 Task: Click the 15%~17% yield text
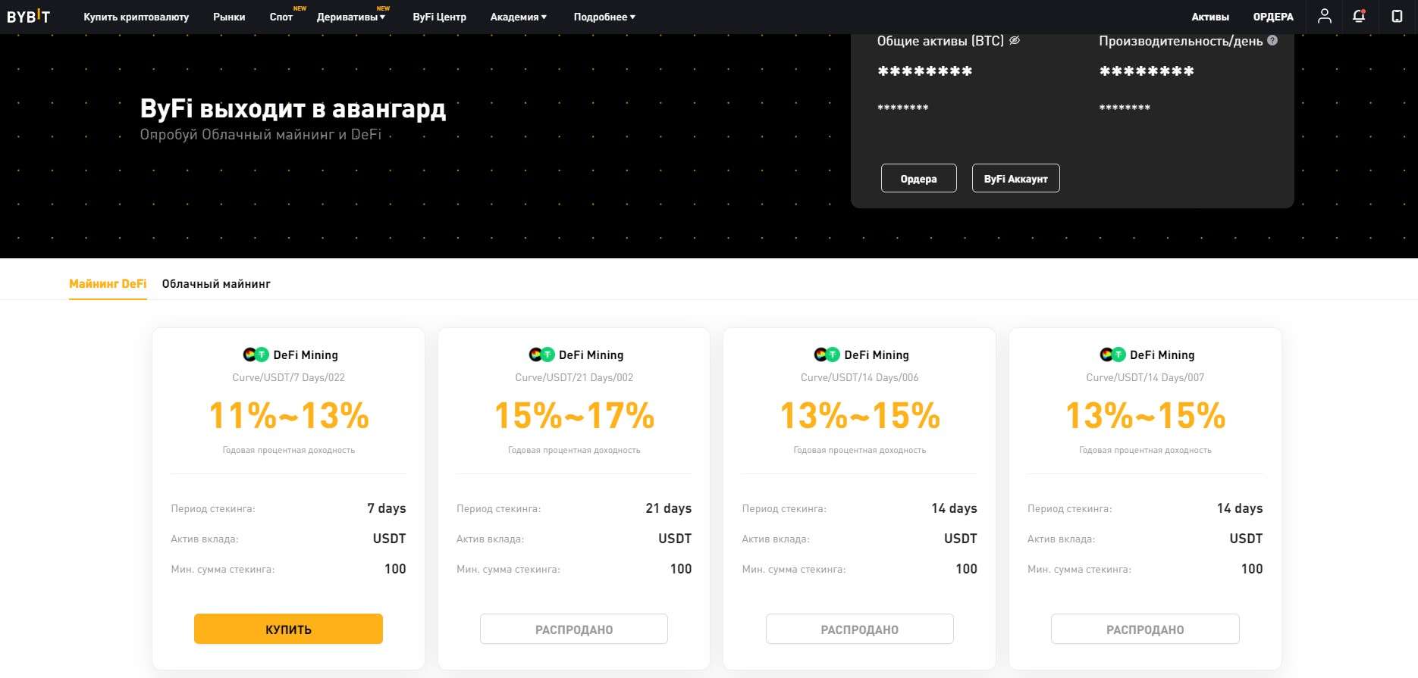pos(574,415)
